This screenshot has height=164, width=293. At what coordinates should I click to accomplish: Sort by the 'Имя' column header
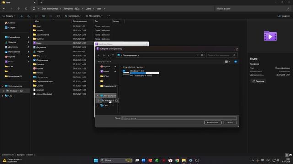click(37, 21)
